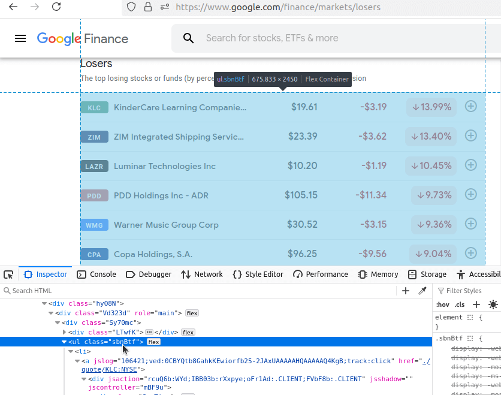Viewport: 501px width, 395px height.
Task: Click the eyedropper color picker icon
Action: [422, 291]
